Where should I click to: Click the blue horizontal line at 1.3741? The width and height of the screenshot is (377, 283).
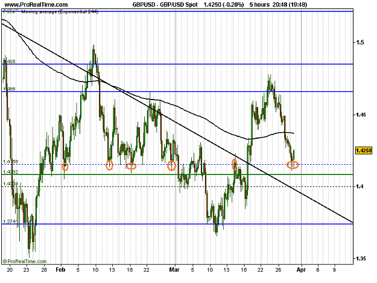[x=177, y=224]
